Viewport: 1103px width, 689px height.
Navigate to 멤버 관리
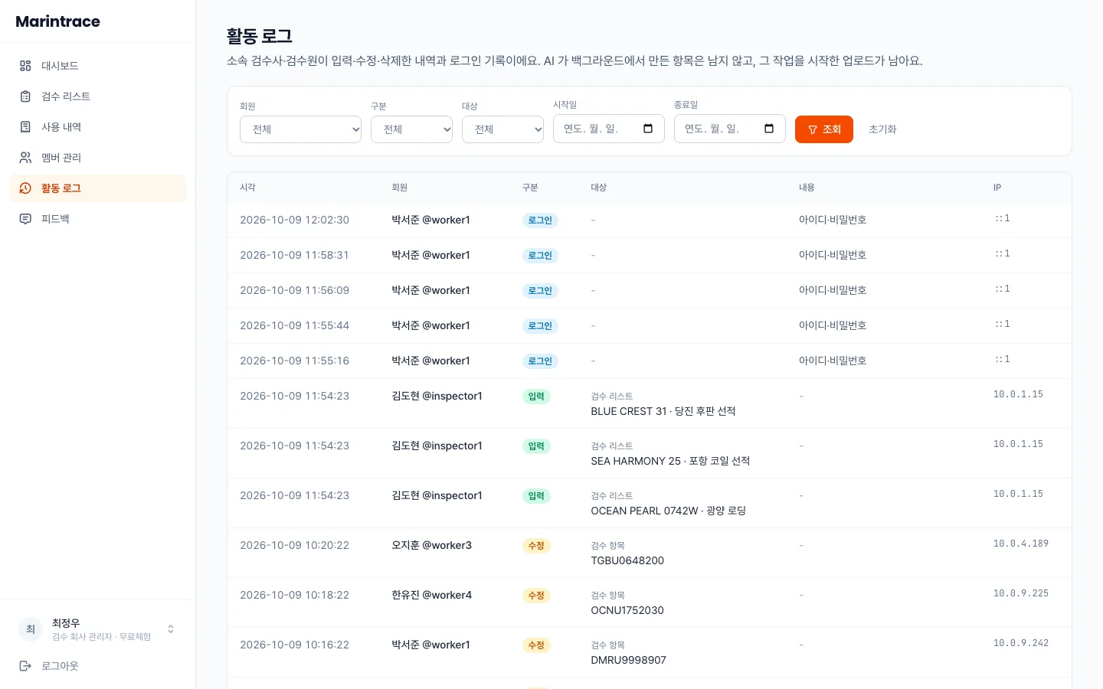tap(97, 158)
